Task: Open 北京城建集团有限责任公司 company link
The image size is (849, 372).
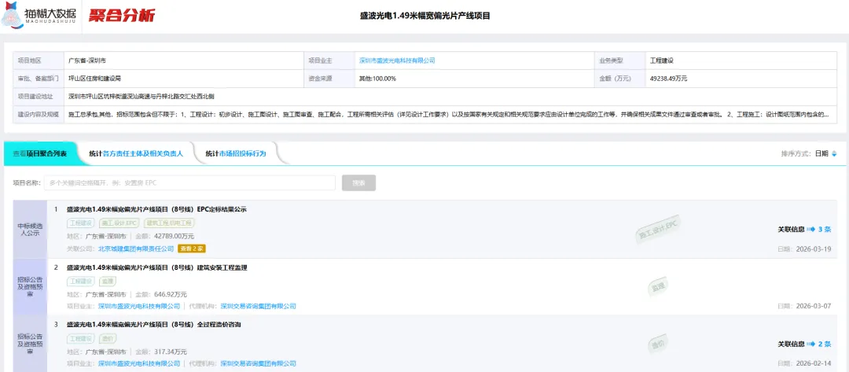Action: [136, 249]
